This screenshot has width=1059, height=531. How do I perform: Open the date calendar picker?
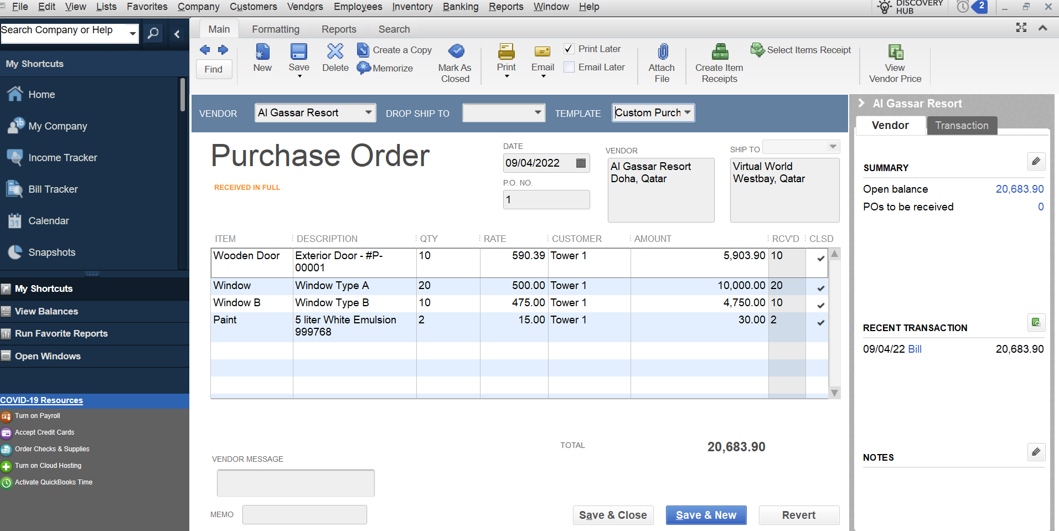(581, 163)
